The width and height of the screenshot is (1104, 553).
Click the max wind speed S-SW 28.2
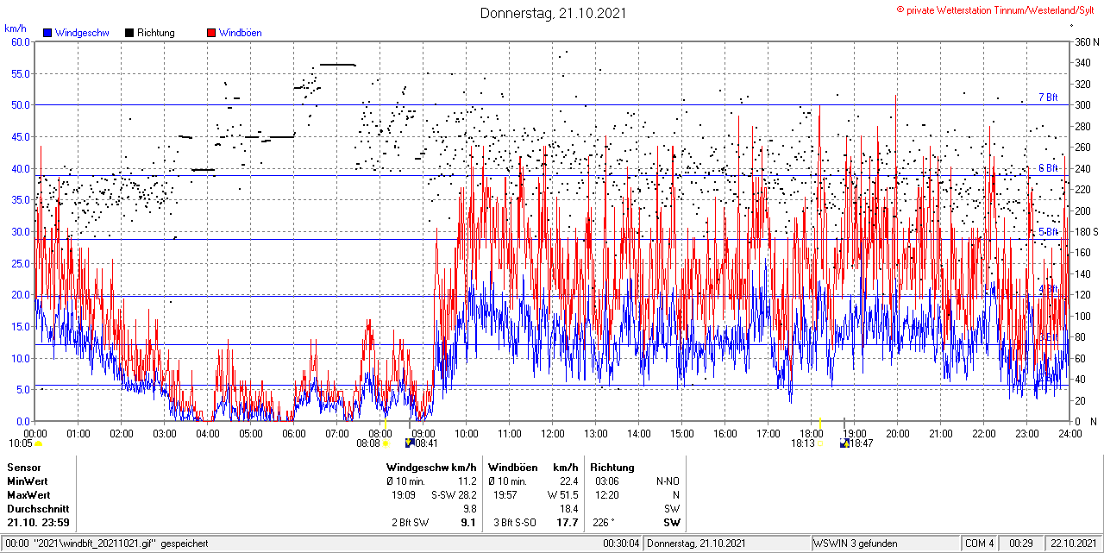tap(454, 495)
